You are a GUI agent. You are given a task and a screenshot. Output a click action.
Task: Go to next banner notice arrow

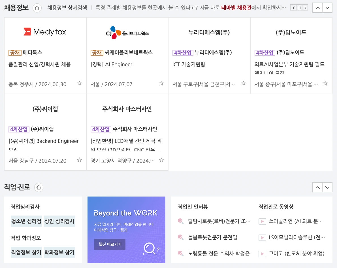click(x=305, y=8)
